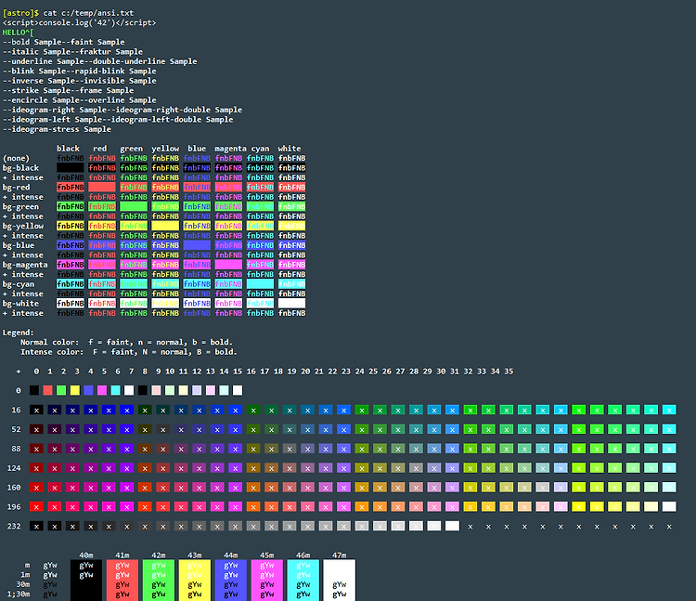
Task: Click the row label '124' in color table
Action: point(14,468)
